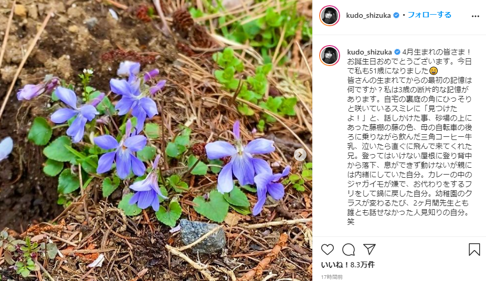Click the large violet bloom beside the arrow

pos(240,158)
